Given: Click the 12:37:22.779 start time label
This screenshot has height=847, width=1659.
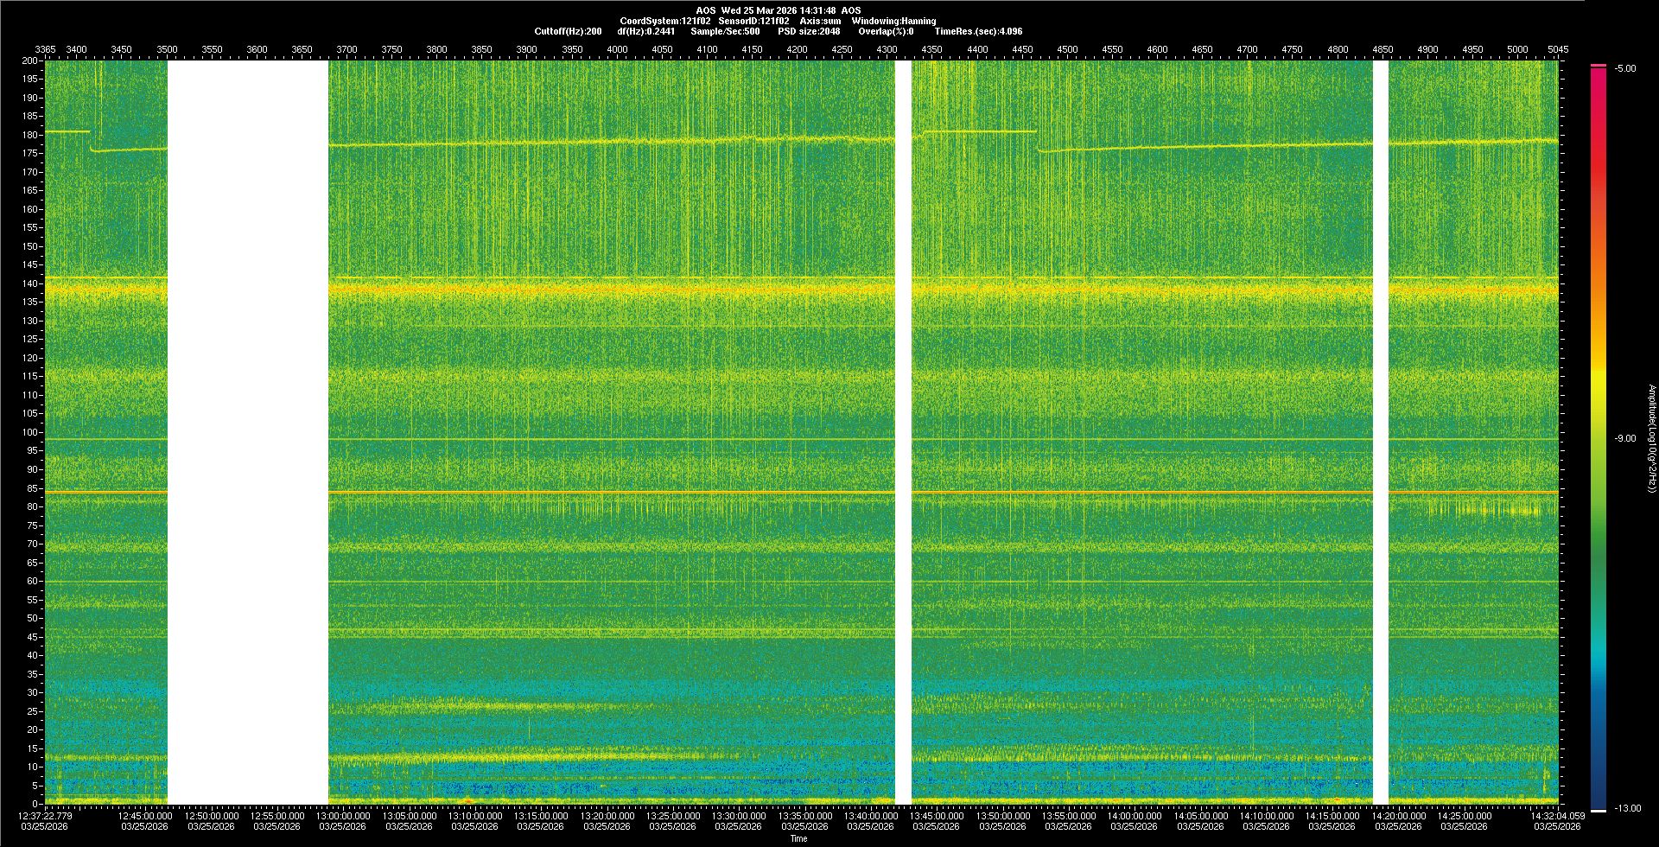Looking at the screenshot, I should pyautogui.click(x=46, y=816).
